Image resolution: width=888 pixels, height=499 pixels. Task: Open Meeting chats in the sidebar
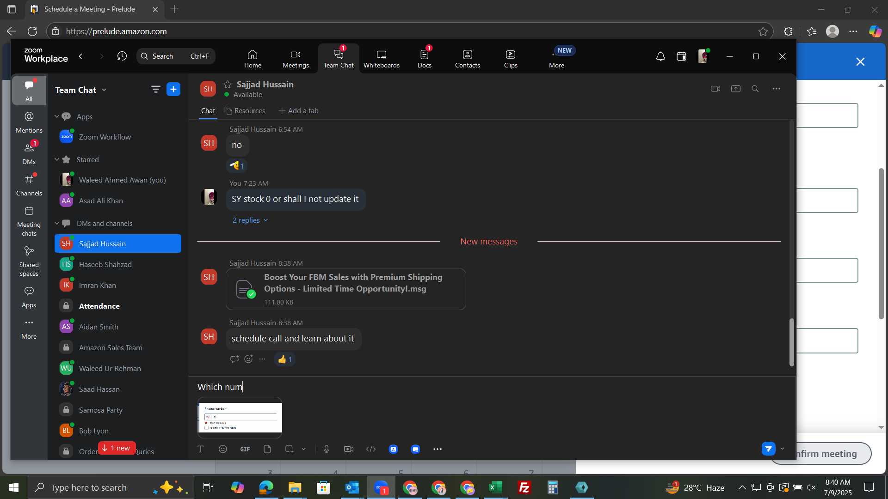pos(29,221)
